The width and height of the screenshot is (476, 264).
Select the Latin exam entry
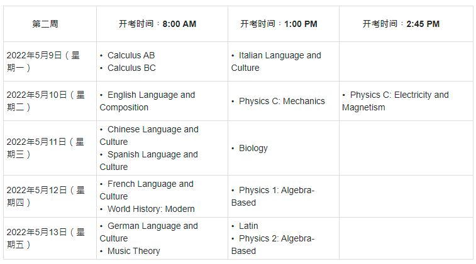[248, 226]
